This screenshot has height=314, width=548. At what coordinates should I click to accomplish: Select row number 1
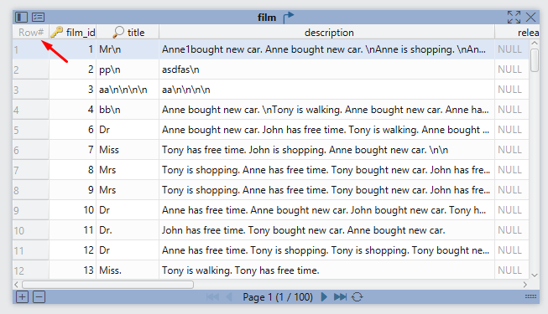31,49
